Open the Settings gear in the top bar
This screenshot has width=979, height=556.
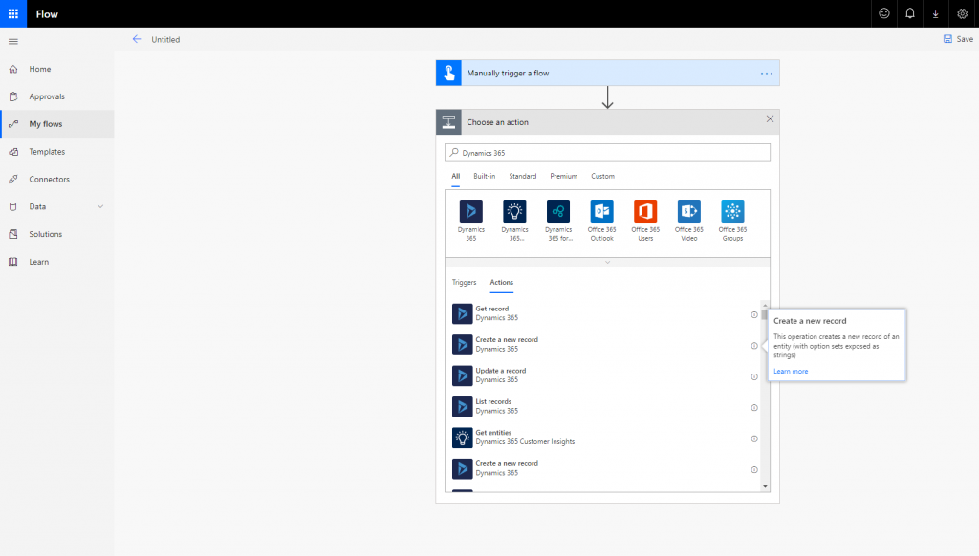tap(962, 13)
